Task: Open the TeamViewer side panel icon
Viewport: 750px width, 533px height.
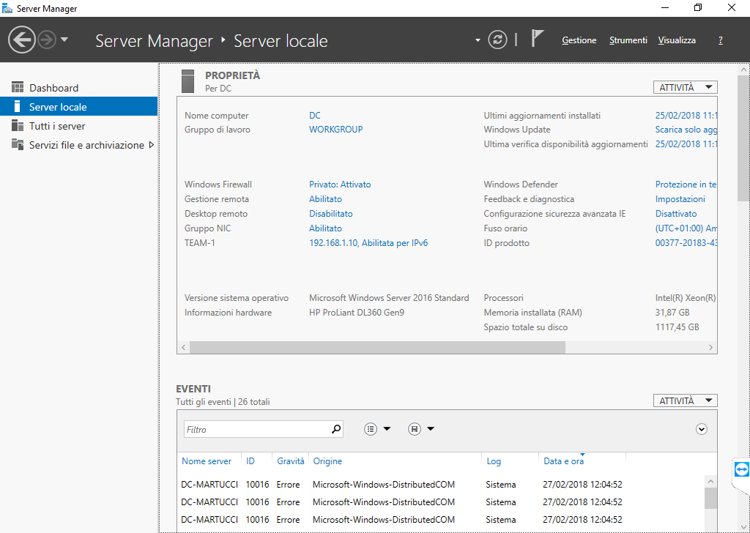Action: [741, 469]
